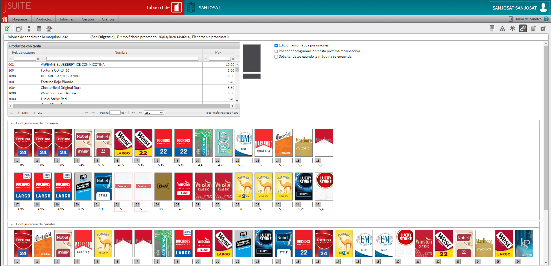The image size is (551, 266).
Task: Open the Gestión menu
Action: 88,19
